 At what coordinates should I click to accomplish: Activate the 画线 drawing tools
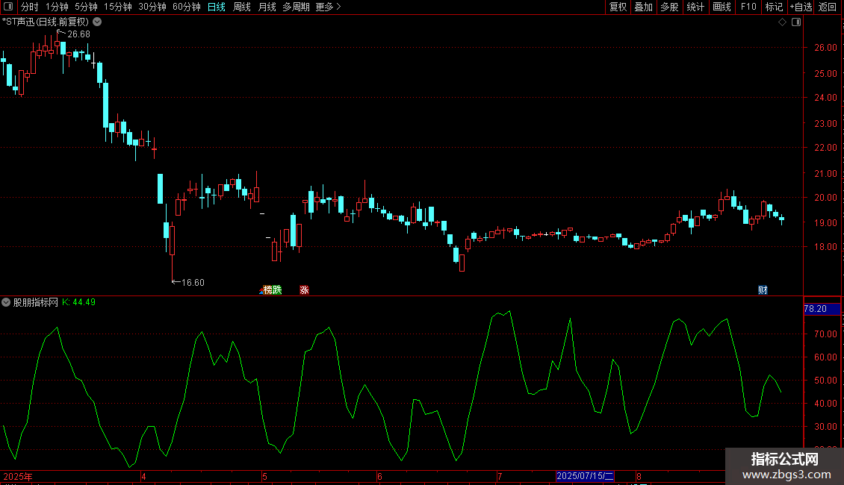pyautogui.click(x=722, y=7)
